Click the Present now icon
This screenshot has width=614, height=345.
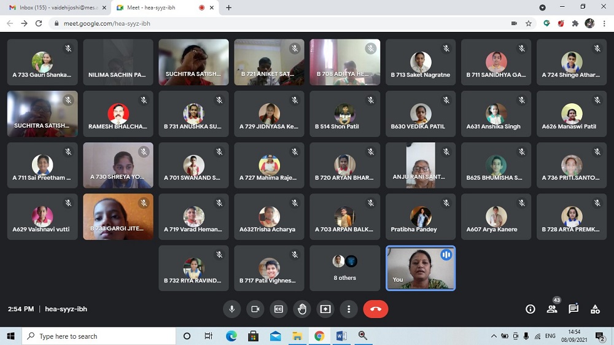(325, 309)
